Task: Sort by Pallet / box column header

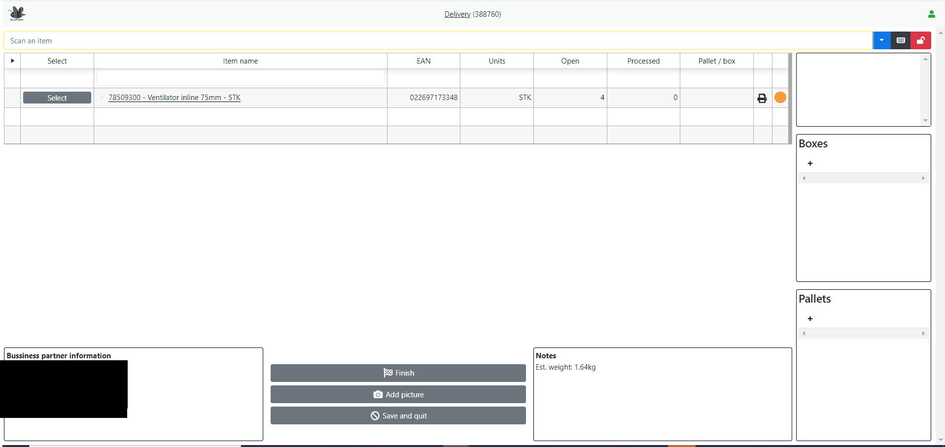Action: (x=717, y=61)
